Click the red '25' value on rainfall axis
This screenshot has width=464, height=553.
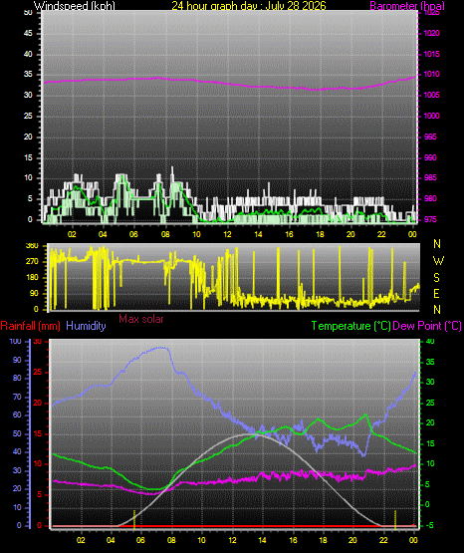(x=37, y=372)
